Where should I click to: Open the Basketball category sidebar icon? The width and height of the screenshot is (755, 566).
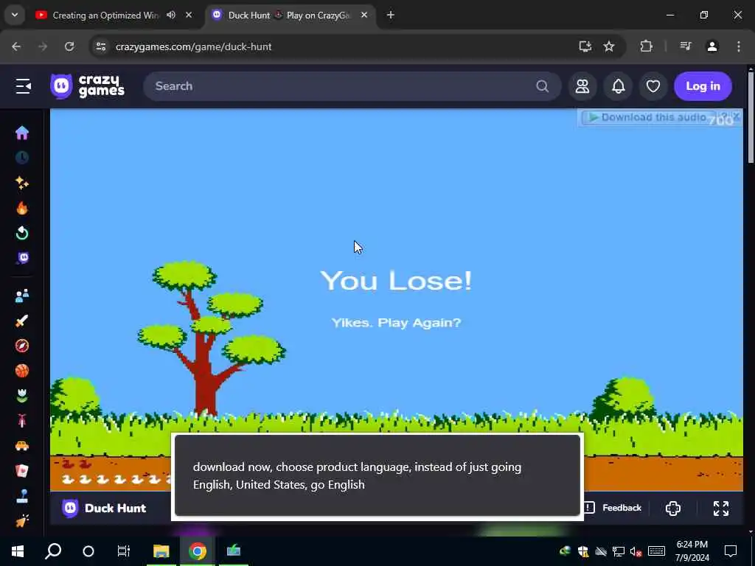click(x=21, y=371)
